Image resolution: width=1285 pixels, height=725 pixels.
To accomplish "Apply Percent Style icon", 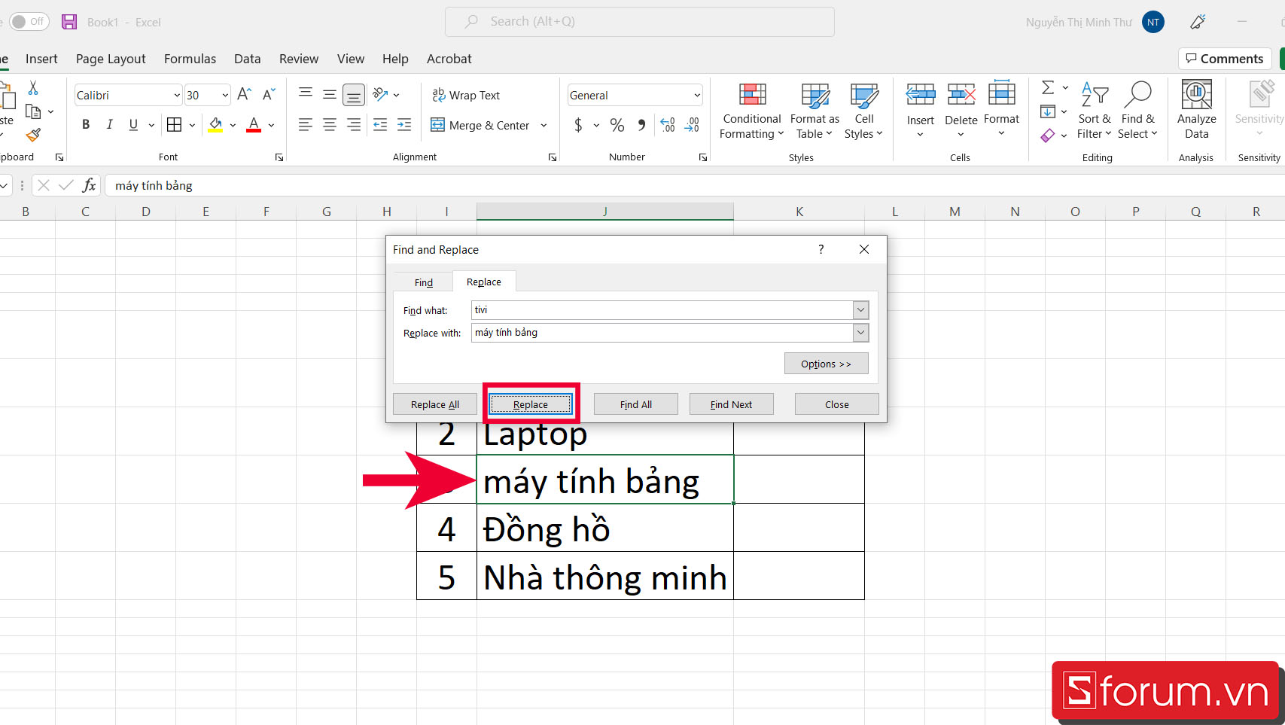I will 617,125.
